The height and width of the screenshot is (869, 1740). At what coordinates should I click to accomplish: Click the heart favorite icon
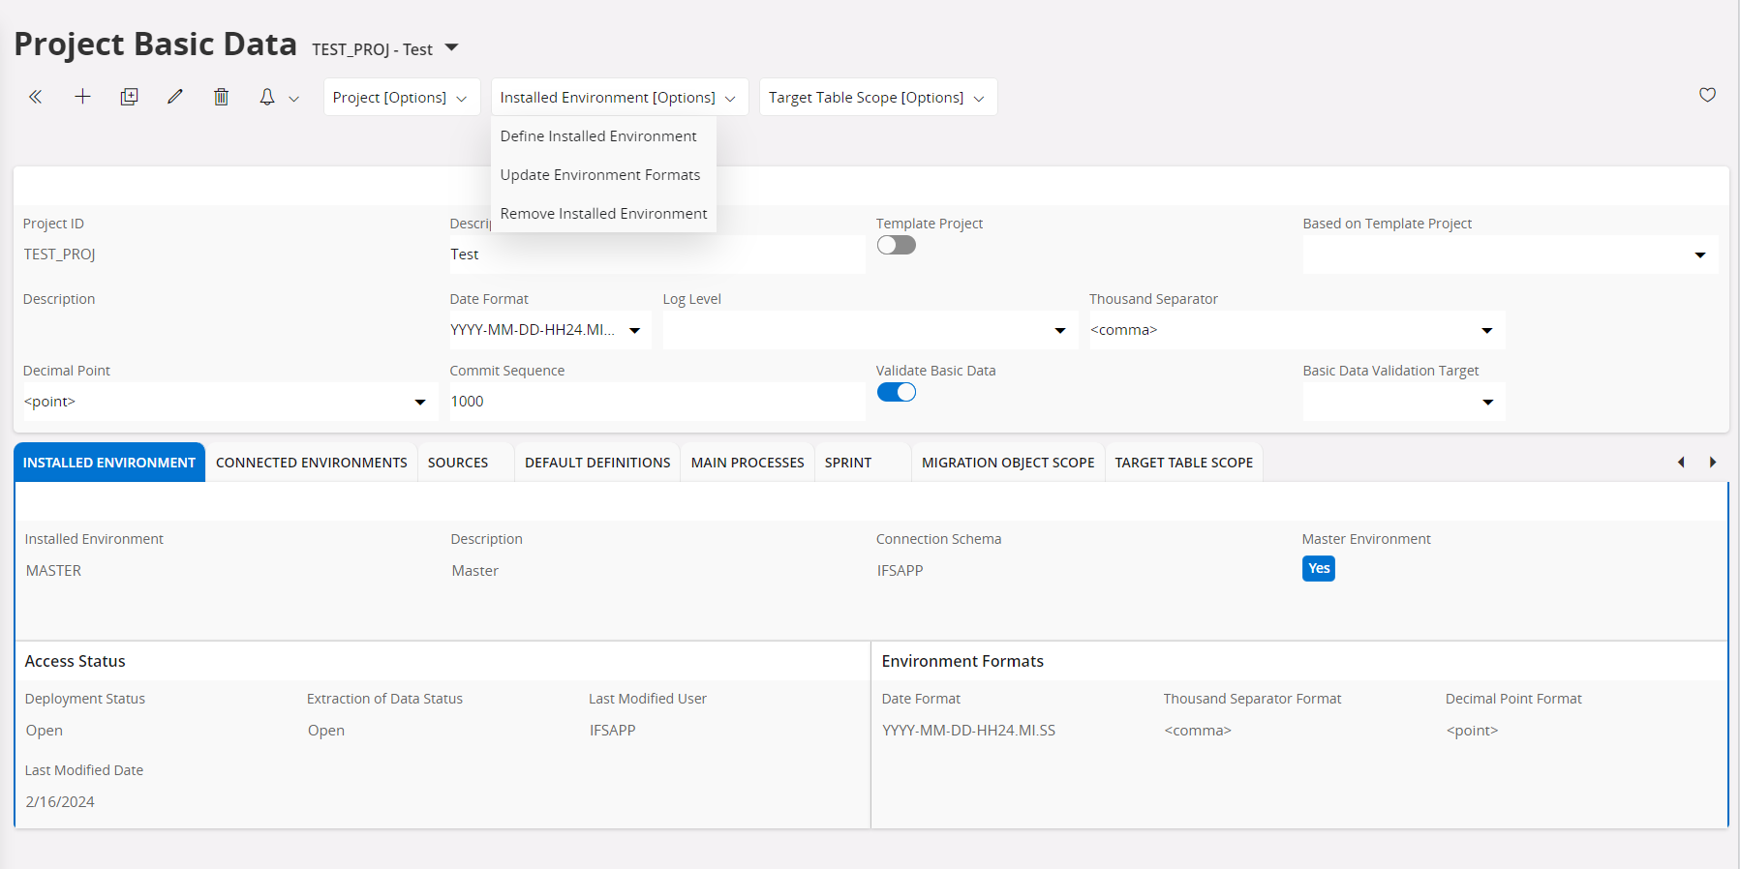pos(1707,95)
